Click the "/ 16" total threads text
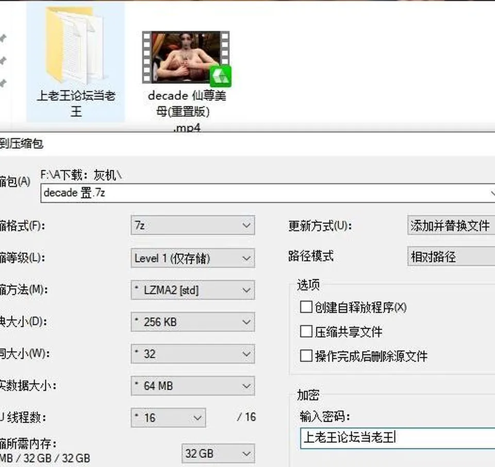 click(246, 417)
